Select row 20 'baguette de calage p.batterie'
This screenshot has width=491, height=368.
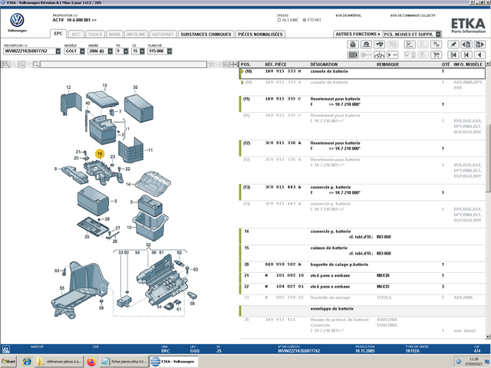362,267
